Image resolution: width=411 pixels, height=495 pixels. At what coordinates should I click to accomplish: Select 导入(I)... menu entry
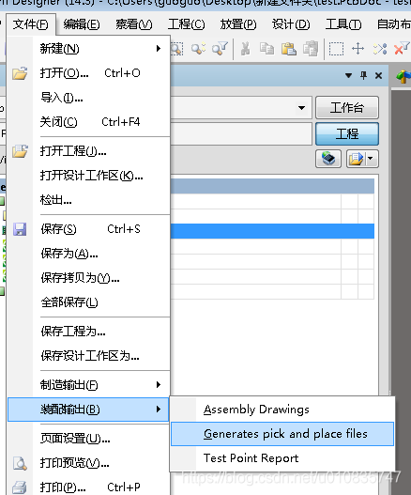click(x=88, y=98)
